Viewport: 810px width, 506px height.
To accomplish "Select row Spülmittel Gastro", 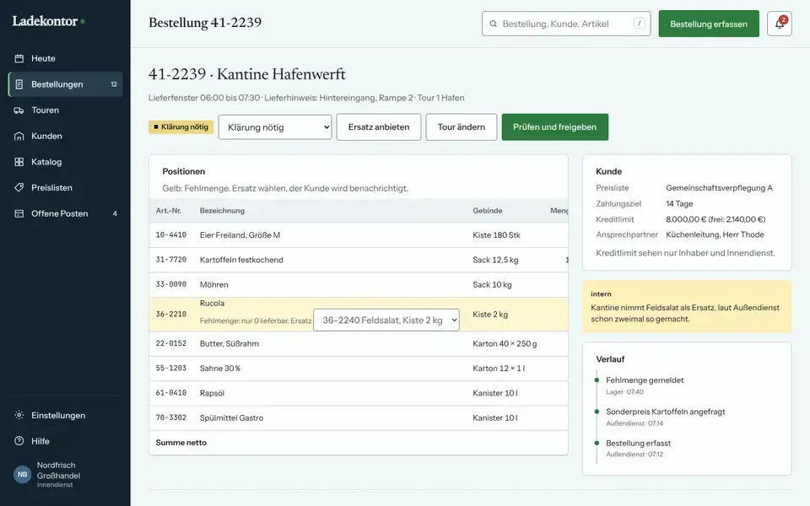I will click(x=359, y=417).
